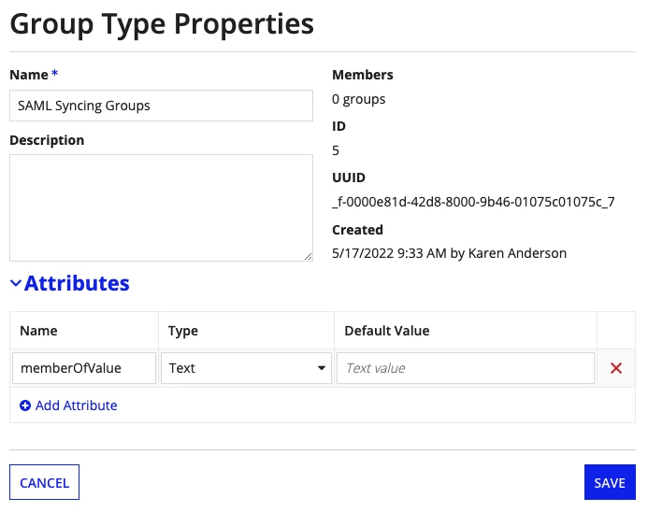648x512 pixels.
Task: Click the Default Value column header
Action: tap(387, 331)
